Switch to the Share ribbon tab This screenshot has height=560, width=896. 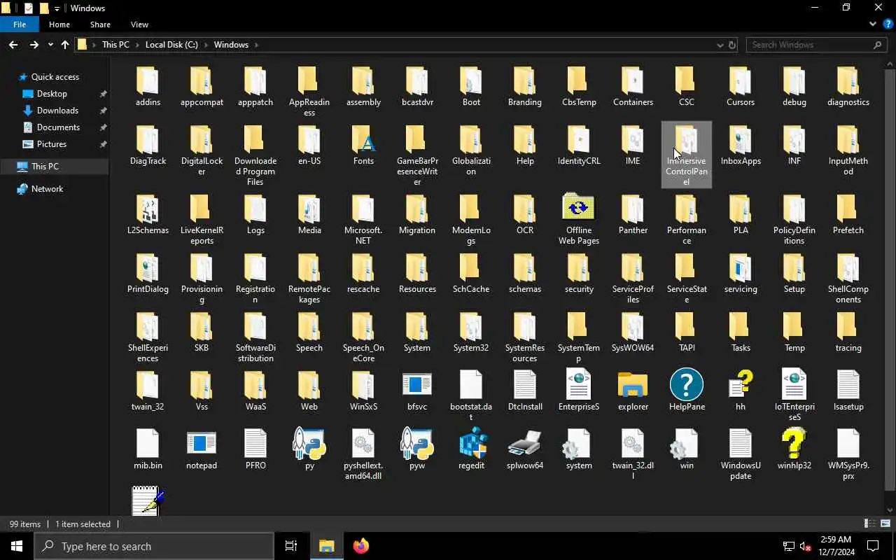[100, 24]
